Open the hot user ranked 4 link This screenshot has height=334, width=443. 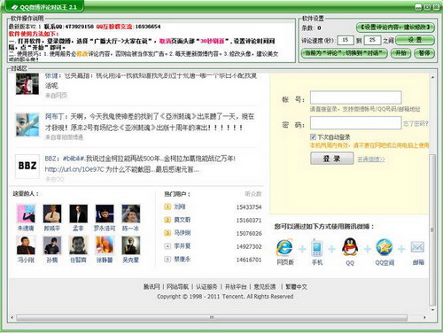click(183, 245)
